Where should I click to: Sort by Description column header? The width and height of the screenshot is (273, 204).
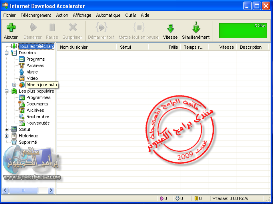[x=253, y=47]
